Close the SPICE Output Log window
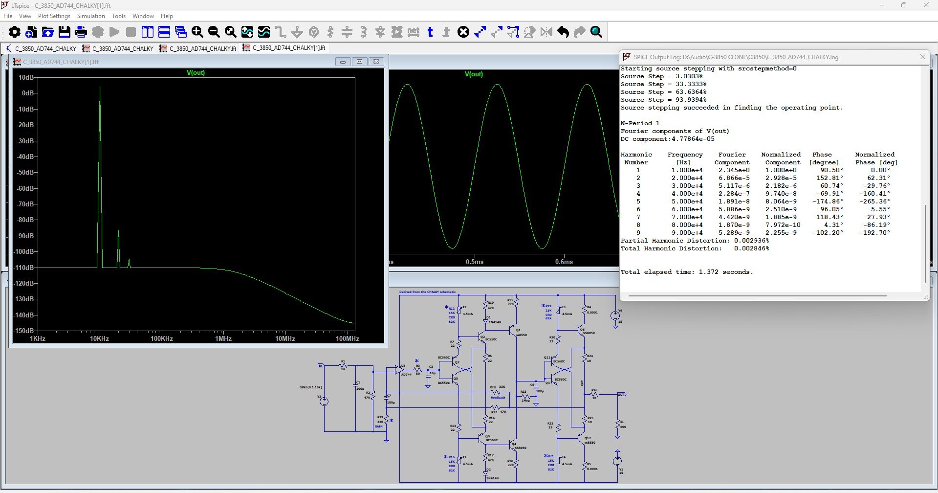 (923, 57)
